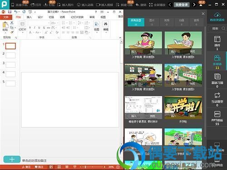Viewport: 227px width, 170px height.
Task: Switch to the 视图 ribbon tab
Action: [103, 17]
